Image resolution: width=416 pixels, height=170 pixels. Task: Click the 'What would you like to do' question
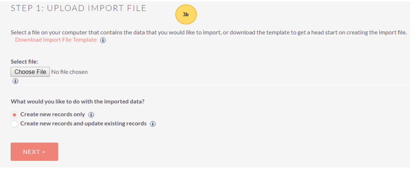tap(77, 102)
